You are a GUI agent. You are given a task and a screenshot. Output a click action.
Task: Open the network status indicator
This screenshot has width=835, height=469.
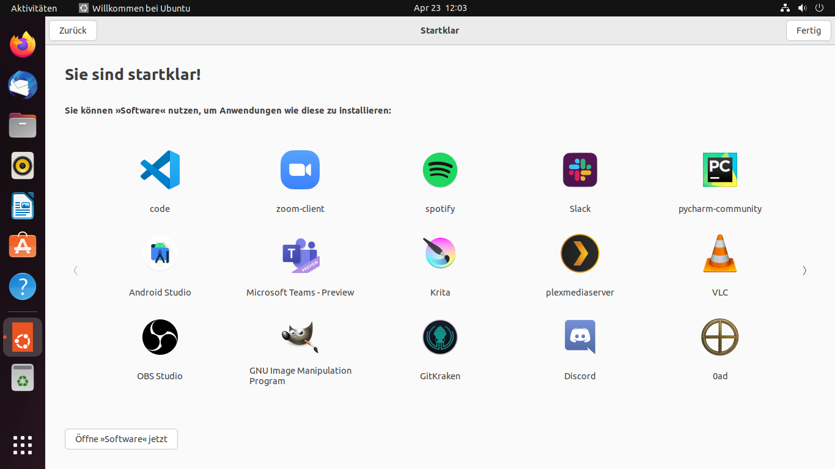click(x=785, y=8)
